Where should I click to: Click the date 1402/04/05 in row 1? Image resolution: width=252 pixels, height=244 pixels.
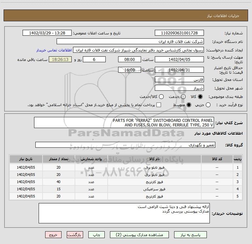[26, 167]
